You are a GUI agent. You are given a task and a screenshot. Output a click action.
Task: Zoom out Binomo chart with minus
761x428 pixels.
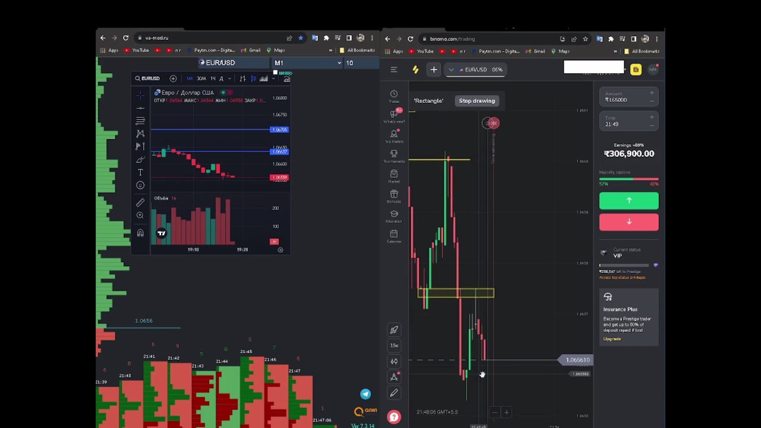point(494,412)
